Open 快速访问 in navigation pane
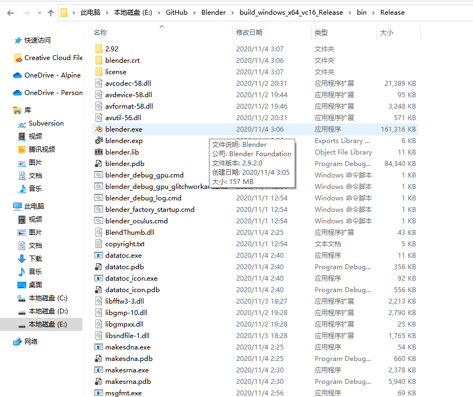Screen dimensions: 473x397 (38, 40)
